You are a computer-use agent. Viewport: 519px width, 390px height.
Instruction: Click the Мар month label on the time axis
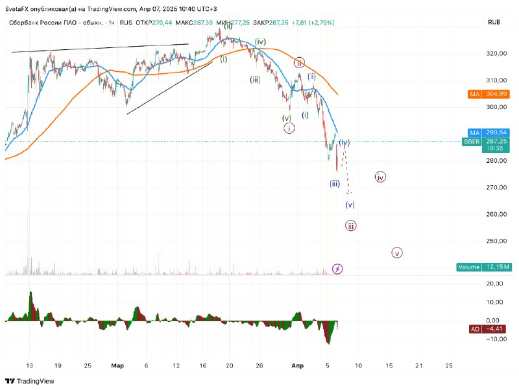pyautogui.click(x=117, y=365)
